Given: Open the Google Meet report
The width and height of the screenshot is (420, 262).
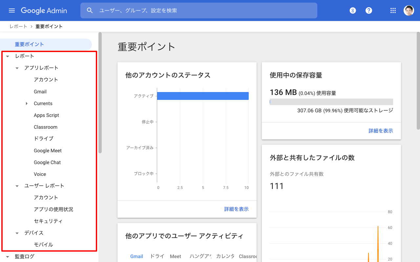Looking at the screenshot, I should coord(48,151).
